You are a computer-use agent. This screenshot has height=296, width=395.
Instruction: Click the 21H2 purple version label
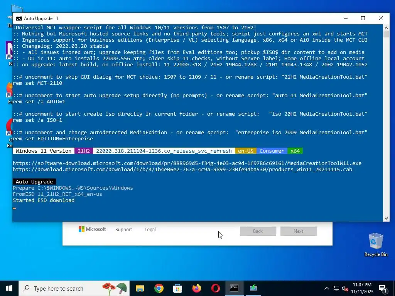pyautogui.click(x=84, y=151)
